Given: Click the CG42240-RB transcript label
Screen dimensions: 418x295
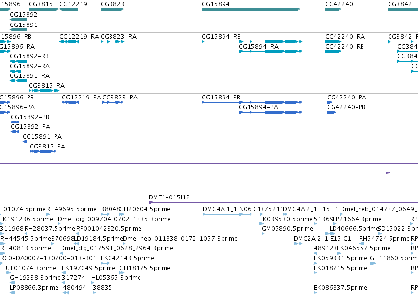Looking at the screenshot, I should click(x=344, y=46).
